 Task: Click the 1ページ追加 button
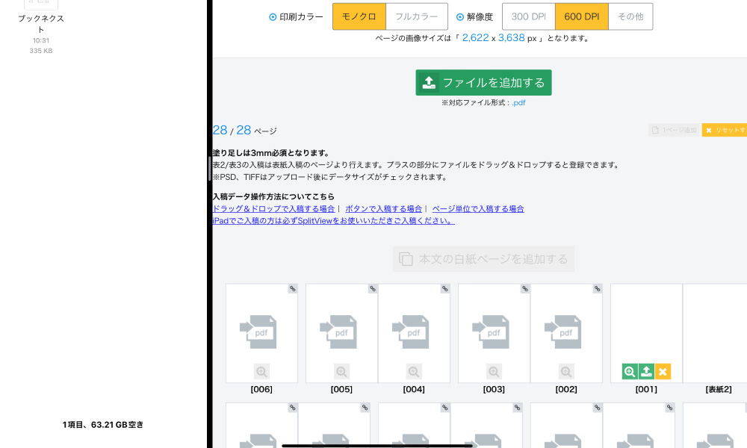click(674, 130)
